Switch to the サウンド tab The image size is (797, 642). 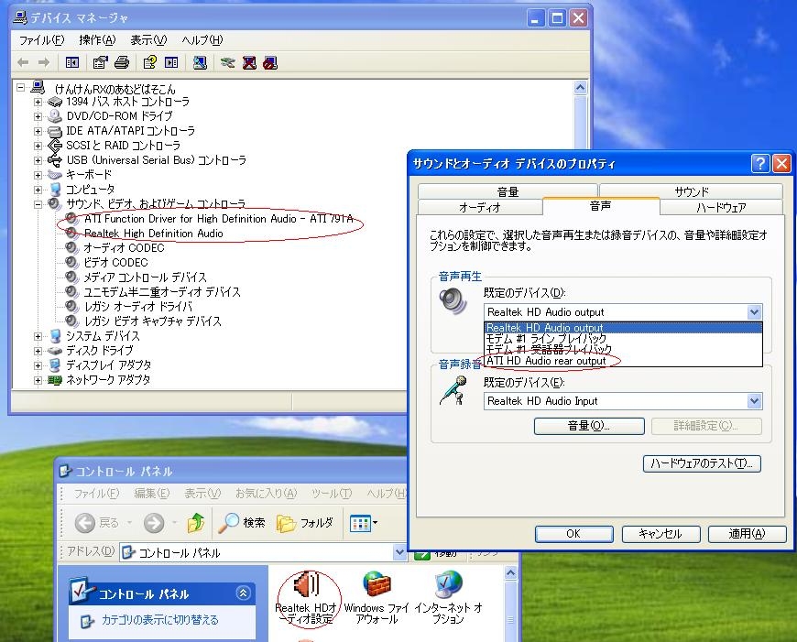[x=692, y=191]
